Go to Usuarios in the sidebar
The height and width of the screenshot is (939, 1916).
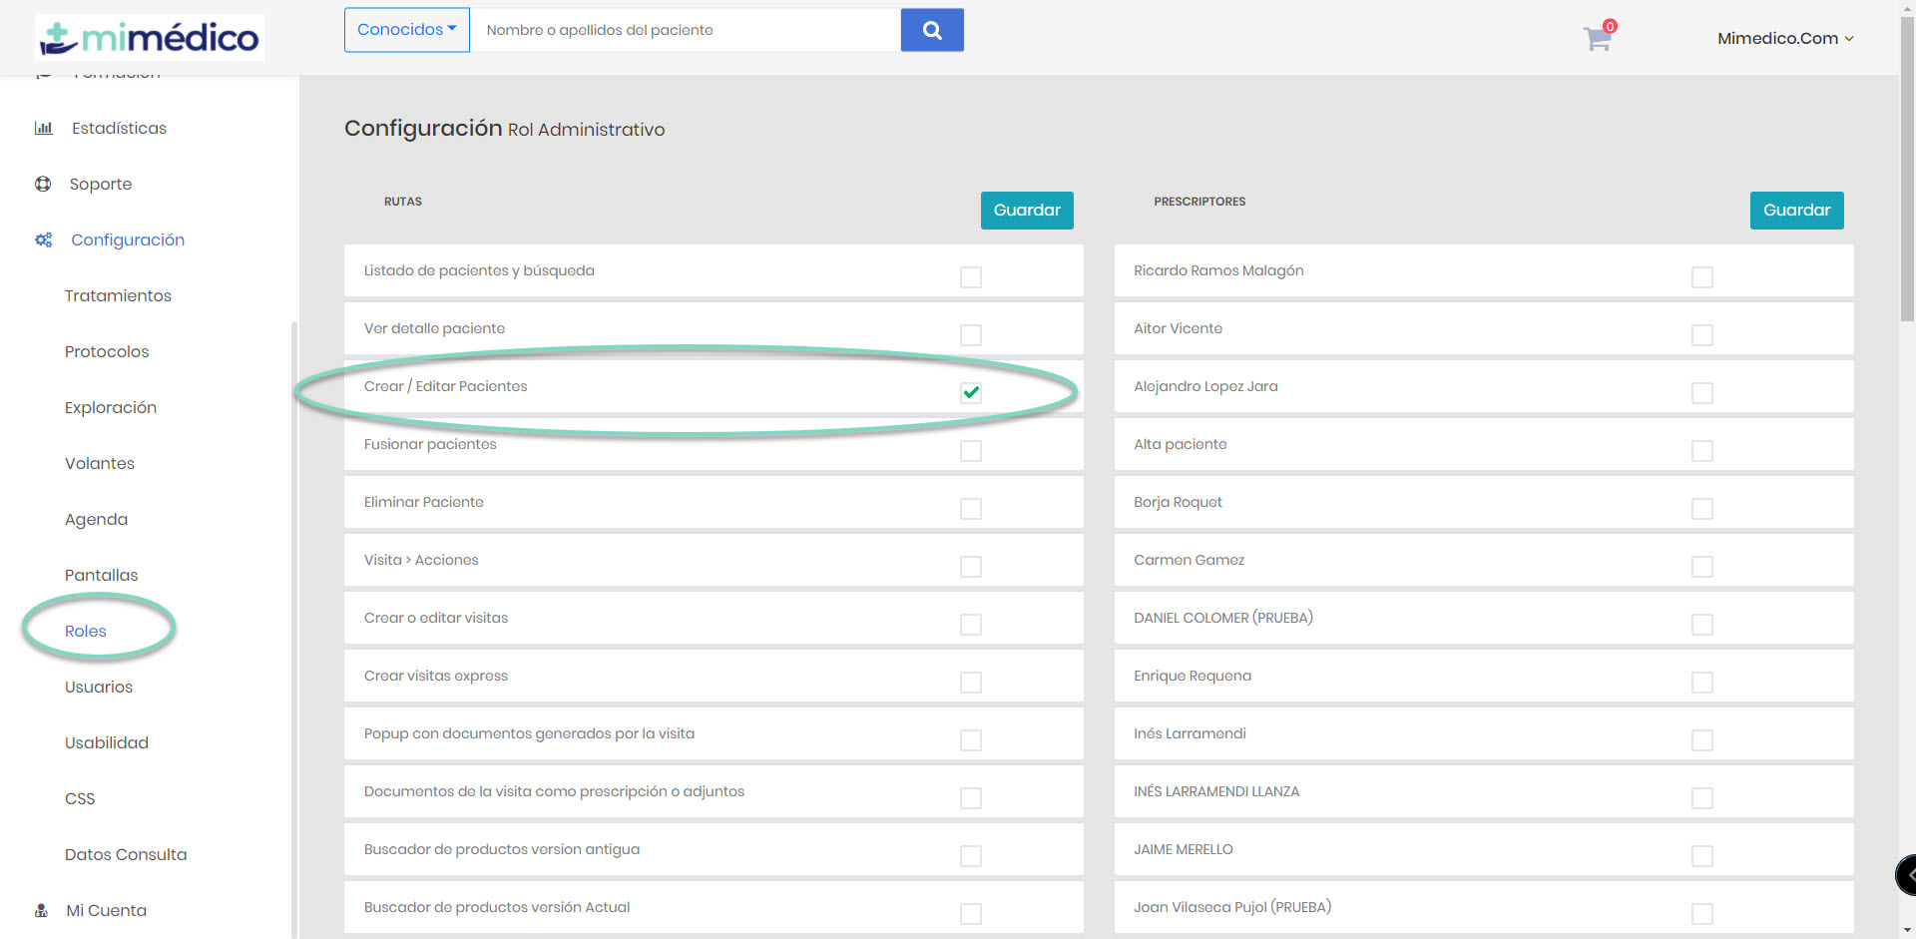99,687
